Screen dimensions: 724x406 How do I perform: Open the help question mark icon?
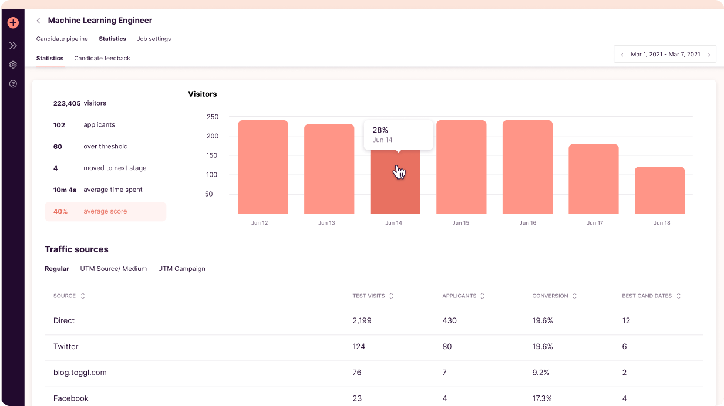[13, 84]
